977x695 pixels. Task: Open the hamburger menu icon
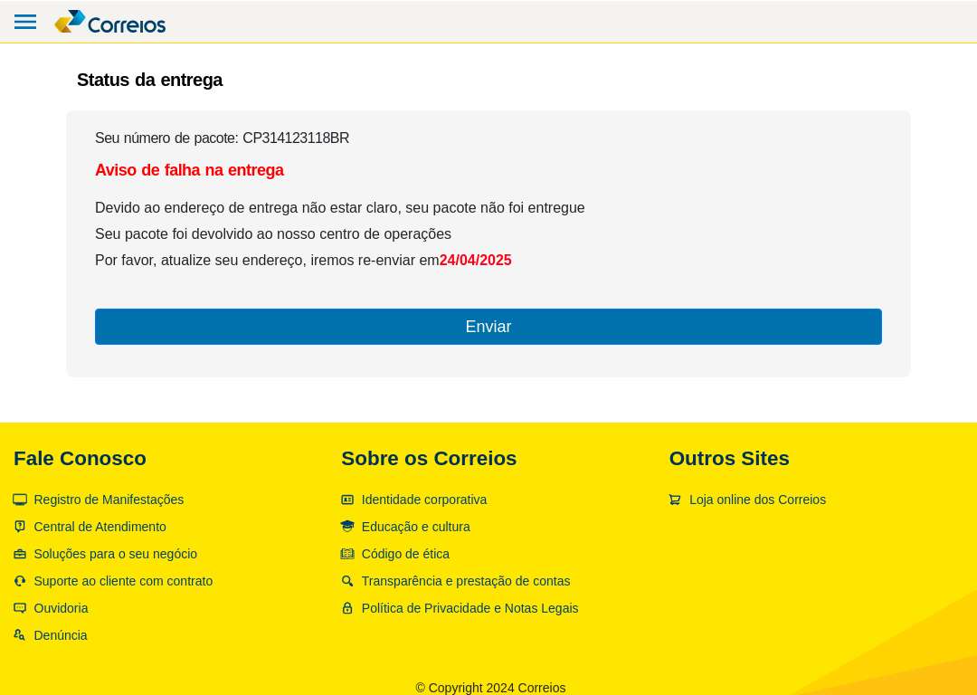tap(25, 22)
